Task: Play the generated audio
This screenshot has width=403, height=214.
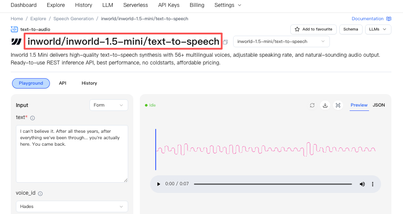Action: click(159, 184)
